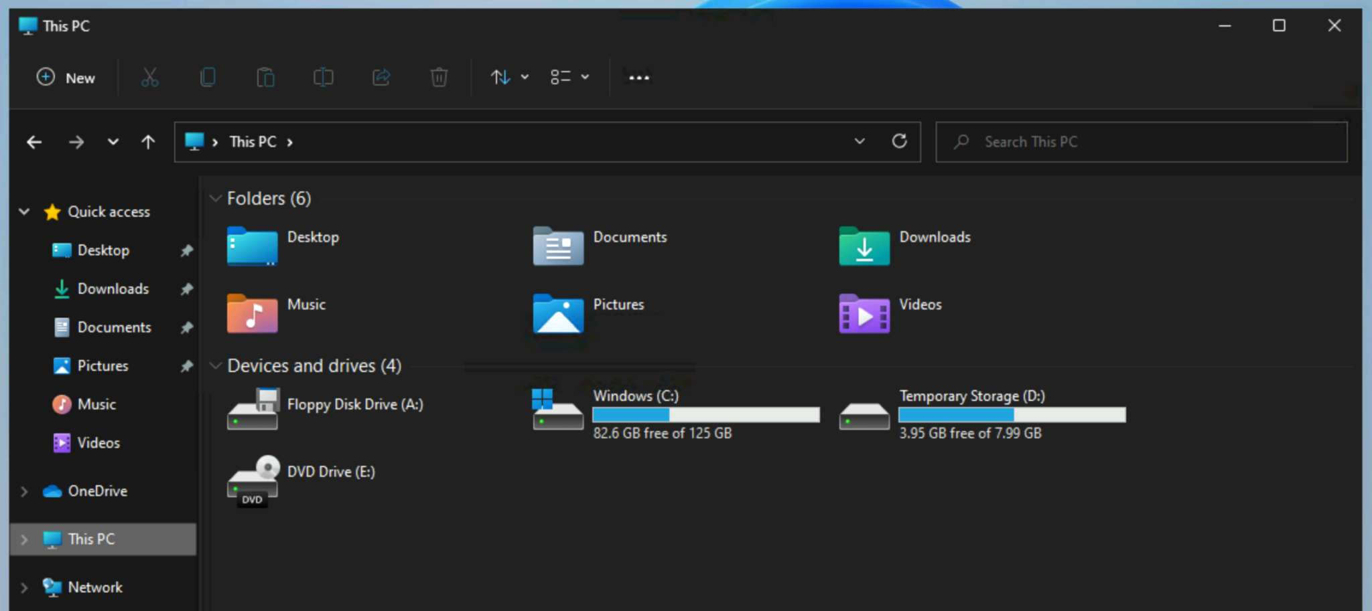Open the See more toolbar menu
This screenshot has width=1372, height=611.
click(x=638, y=77)
